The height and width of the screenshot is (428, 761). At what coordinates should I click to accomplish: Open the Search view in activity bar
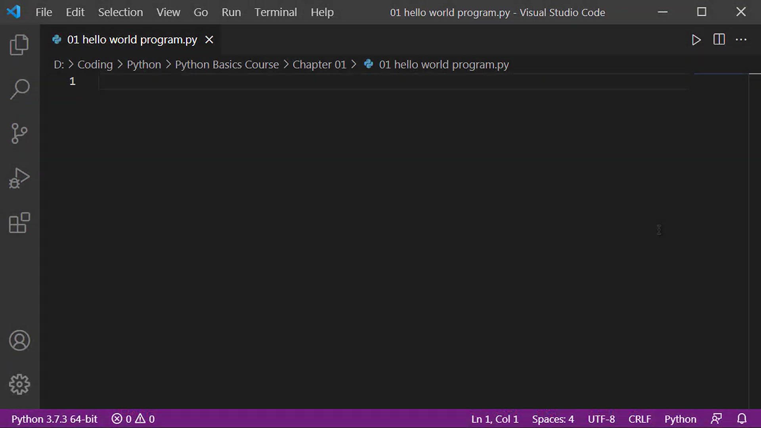(x=19, y=89)
